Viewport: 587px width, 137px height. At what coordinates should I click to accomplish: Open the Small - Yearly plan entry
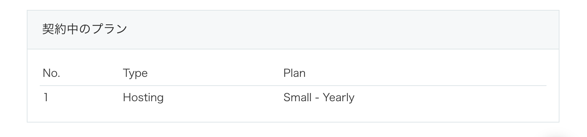(319, 98)
